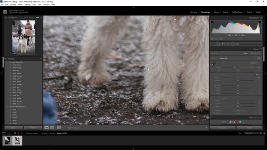The image size is (267, 150).
Task: Switch to the Slideshow module
Action: click(x=237, y=12)
